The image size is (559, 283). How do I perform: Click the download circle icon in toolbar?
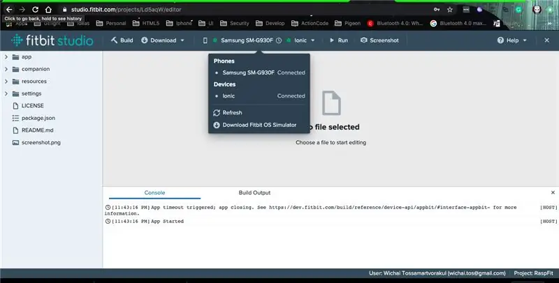pos(145,40)
